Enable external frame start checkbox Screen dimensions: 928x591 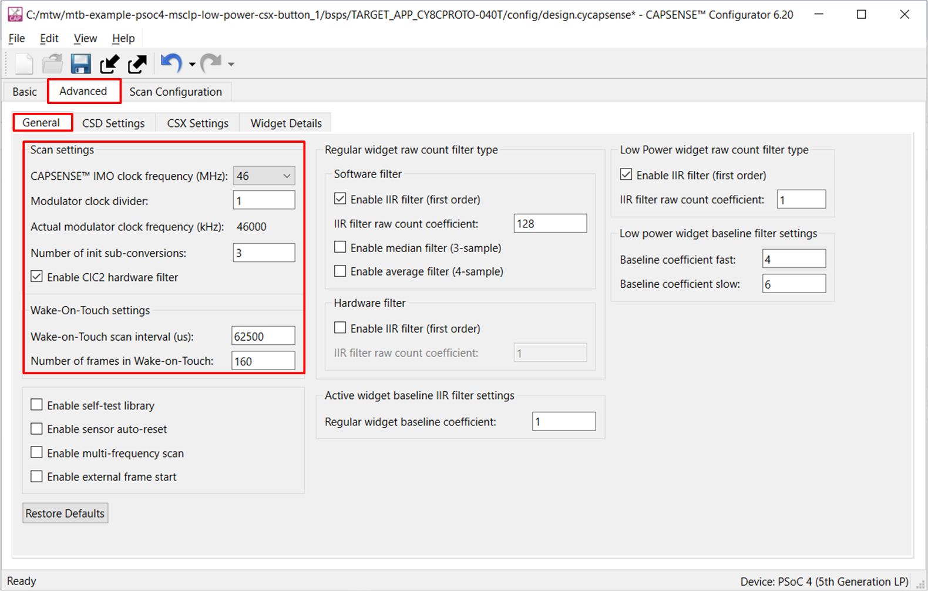click(36, 476)
